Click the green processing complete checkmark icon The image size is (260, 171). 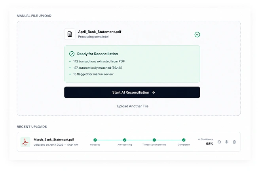point(197,35)
